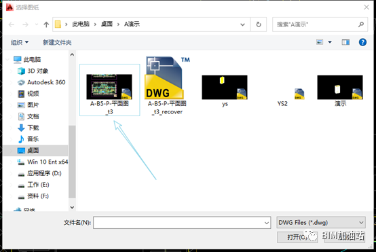Open the 3D 对象 folder
The image size is (376, 252).
click(33, 71)
